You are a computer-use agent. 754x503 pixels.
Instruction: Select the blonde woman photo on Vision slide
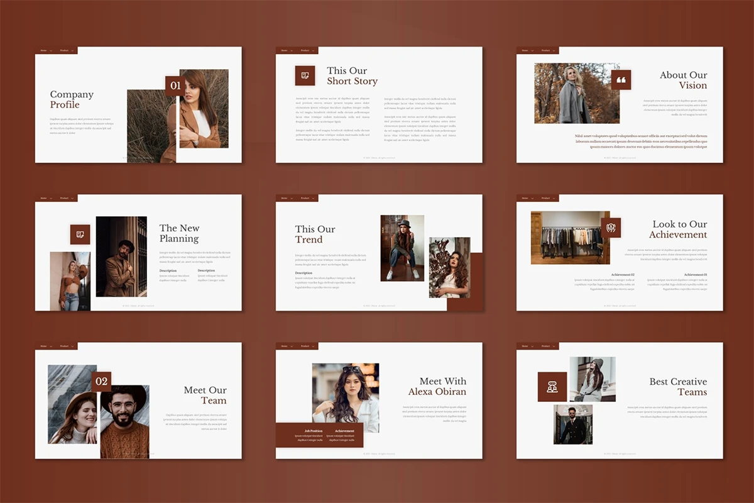[x=573, y=93]
